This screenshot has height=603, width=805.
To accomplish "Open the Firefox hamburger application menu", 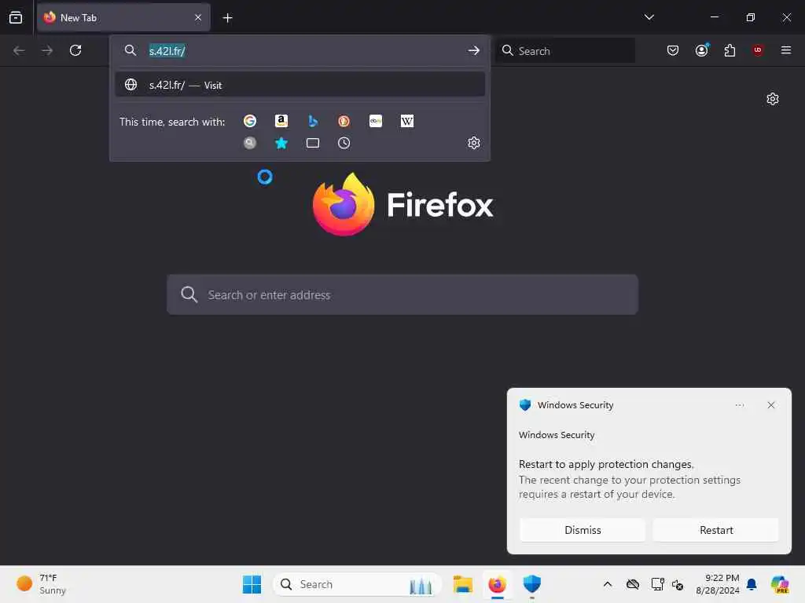I will pyautogui.click(x=786, y=50).
